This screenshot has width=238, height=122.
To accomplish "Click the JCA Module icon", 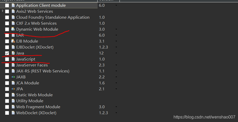I will point(13,83).
